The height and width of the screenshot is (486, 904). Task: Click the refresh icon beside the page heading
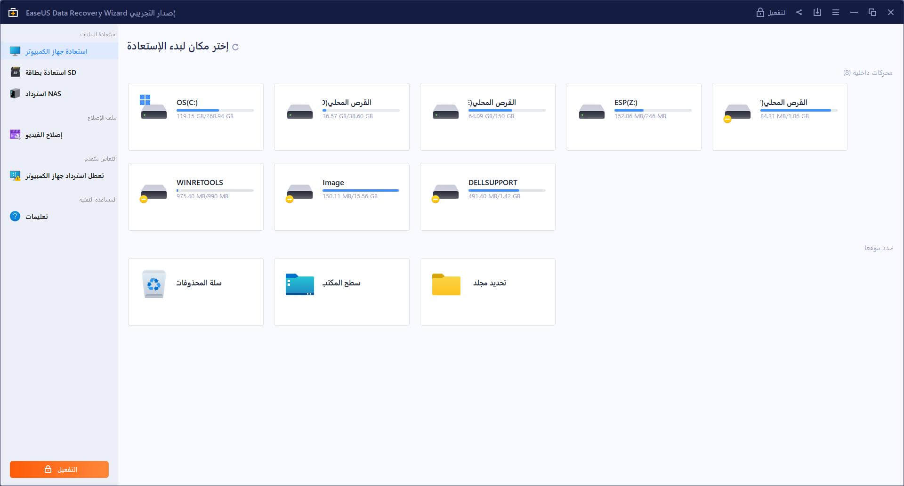[235, 47]
